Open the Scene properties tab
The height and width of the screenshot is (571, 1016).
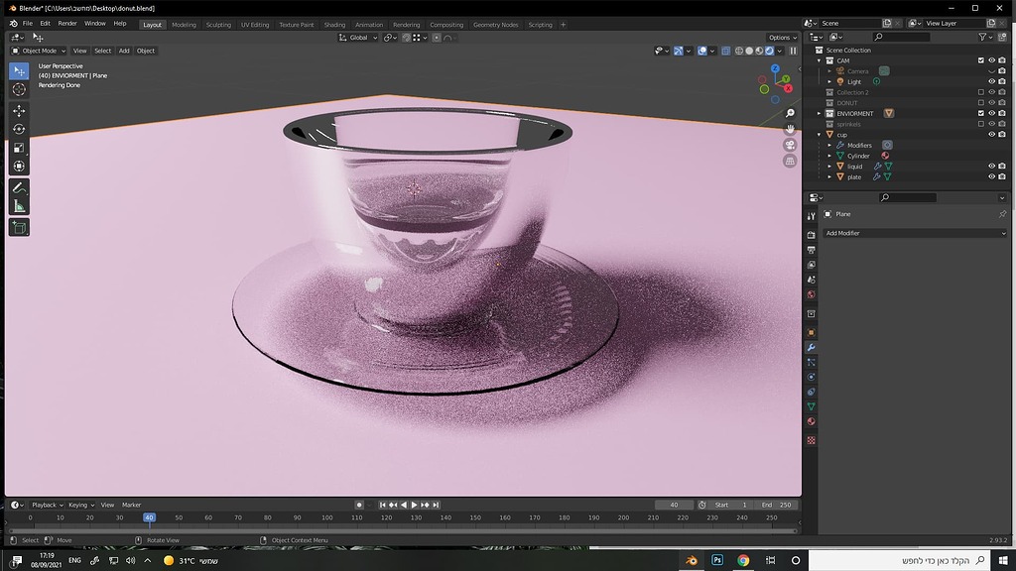(812, 280)
